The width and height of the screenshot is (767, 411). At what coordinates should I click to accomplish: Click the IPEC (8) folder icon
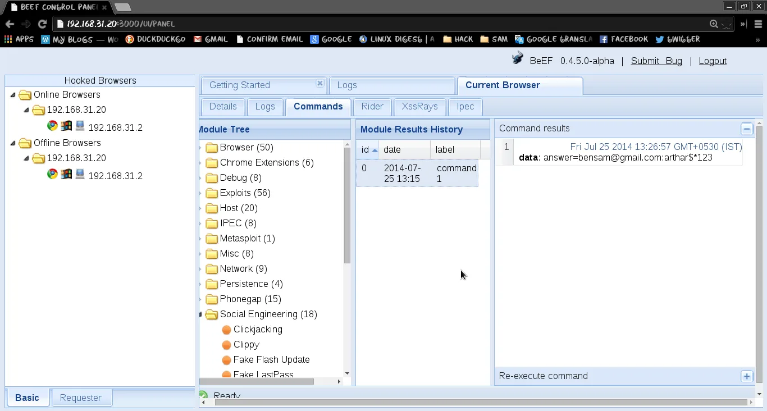[212, 223]
